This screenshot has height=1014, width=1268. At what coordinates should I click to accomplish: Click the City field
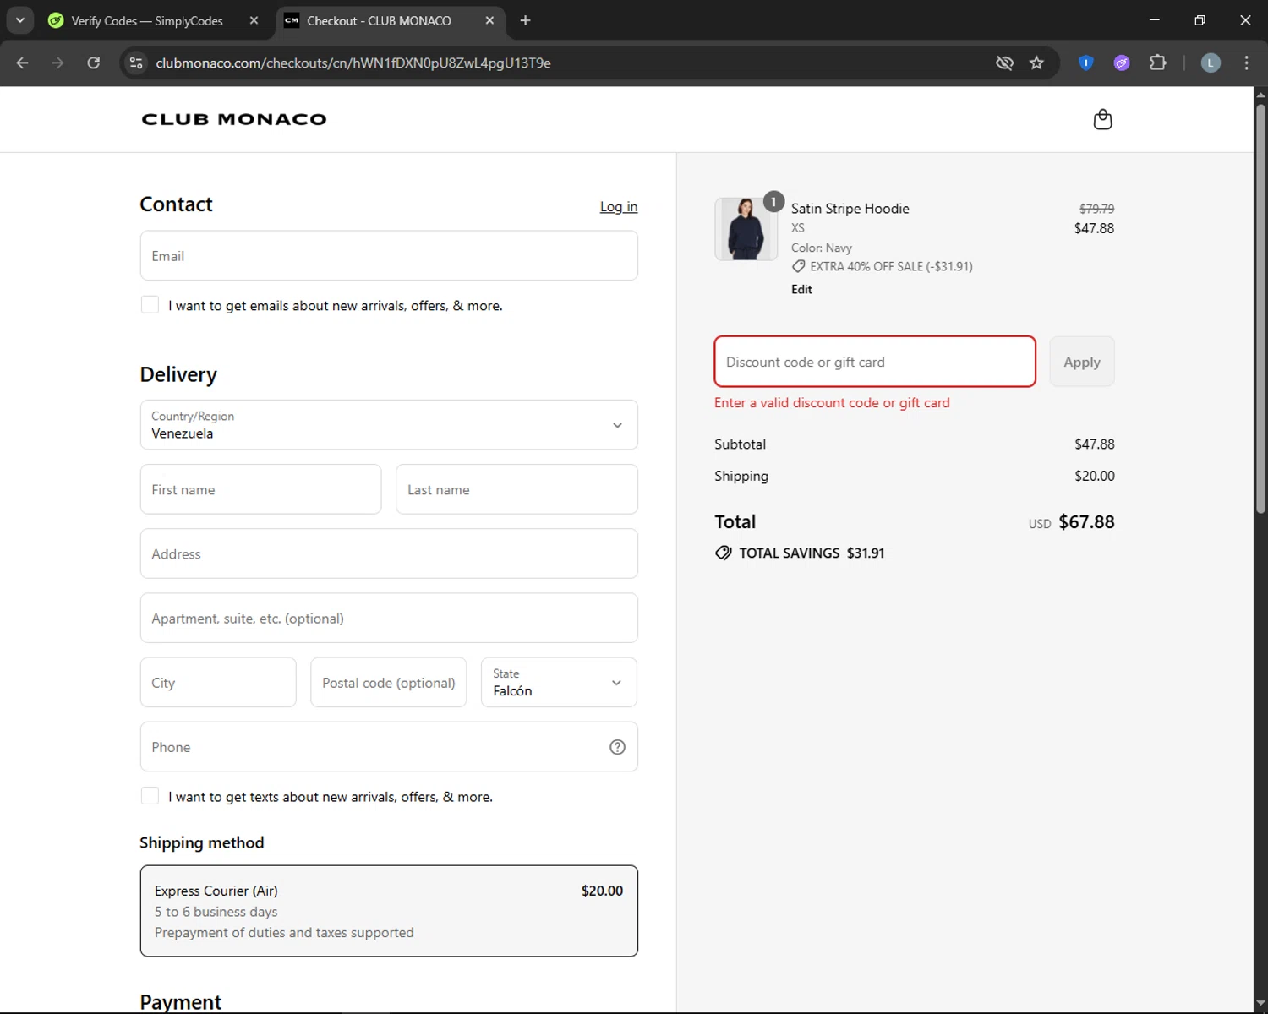tap(218, 682)
